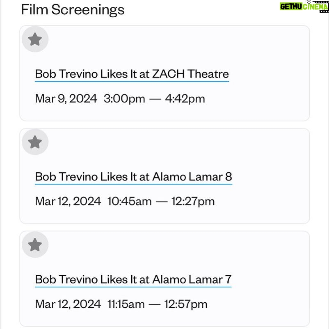The image size is (329, 329).
Task: Click Mar 12, 2024 date on Lamar 7 card
Action: [68, 304]
